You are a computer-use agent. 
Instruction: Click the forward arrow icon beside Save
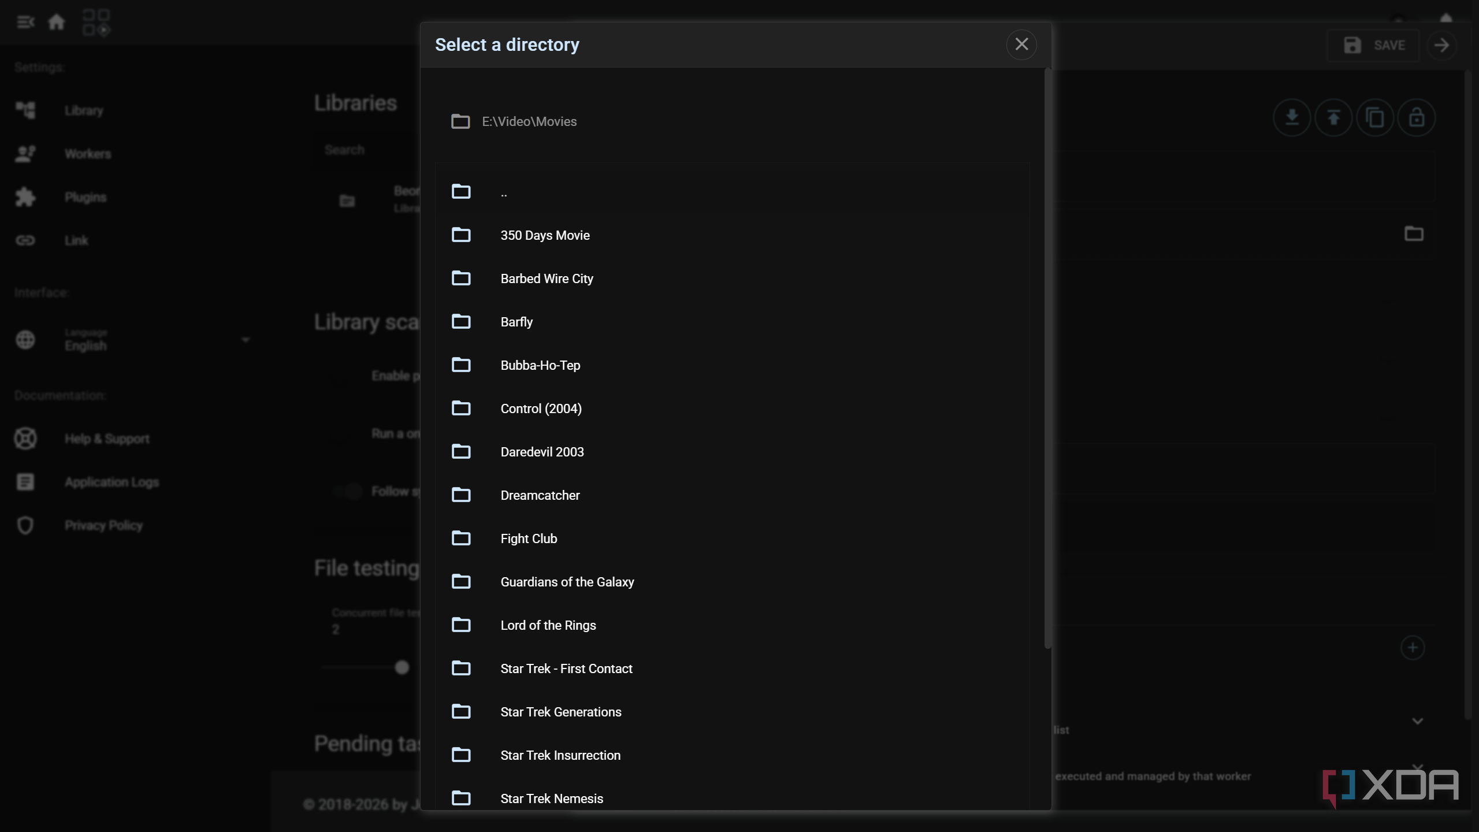(1441, 45)
